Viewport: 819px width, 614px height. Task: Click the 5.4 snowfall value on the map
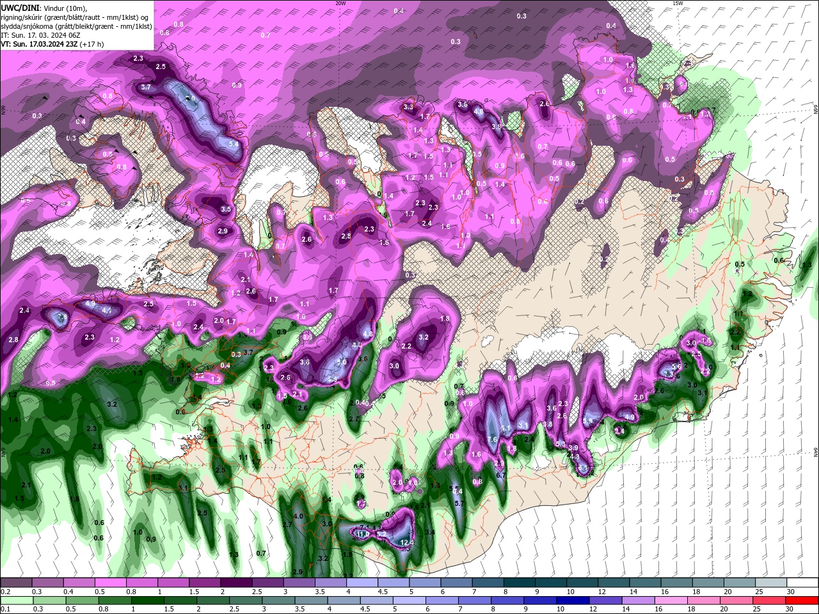234,144
